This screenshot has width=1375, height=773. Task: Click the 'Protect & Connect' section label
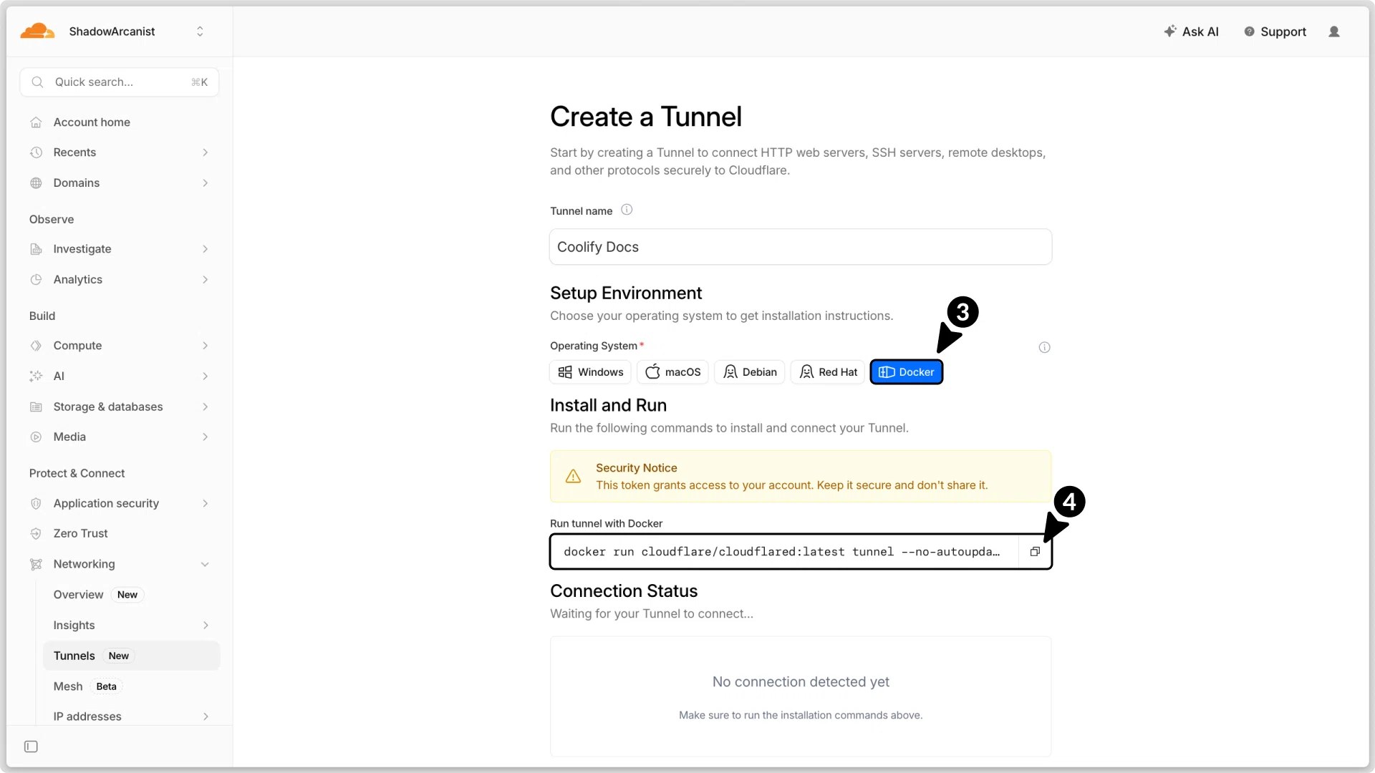[x=77, y=473]
